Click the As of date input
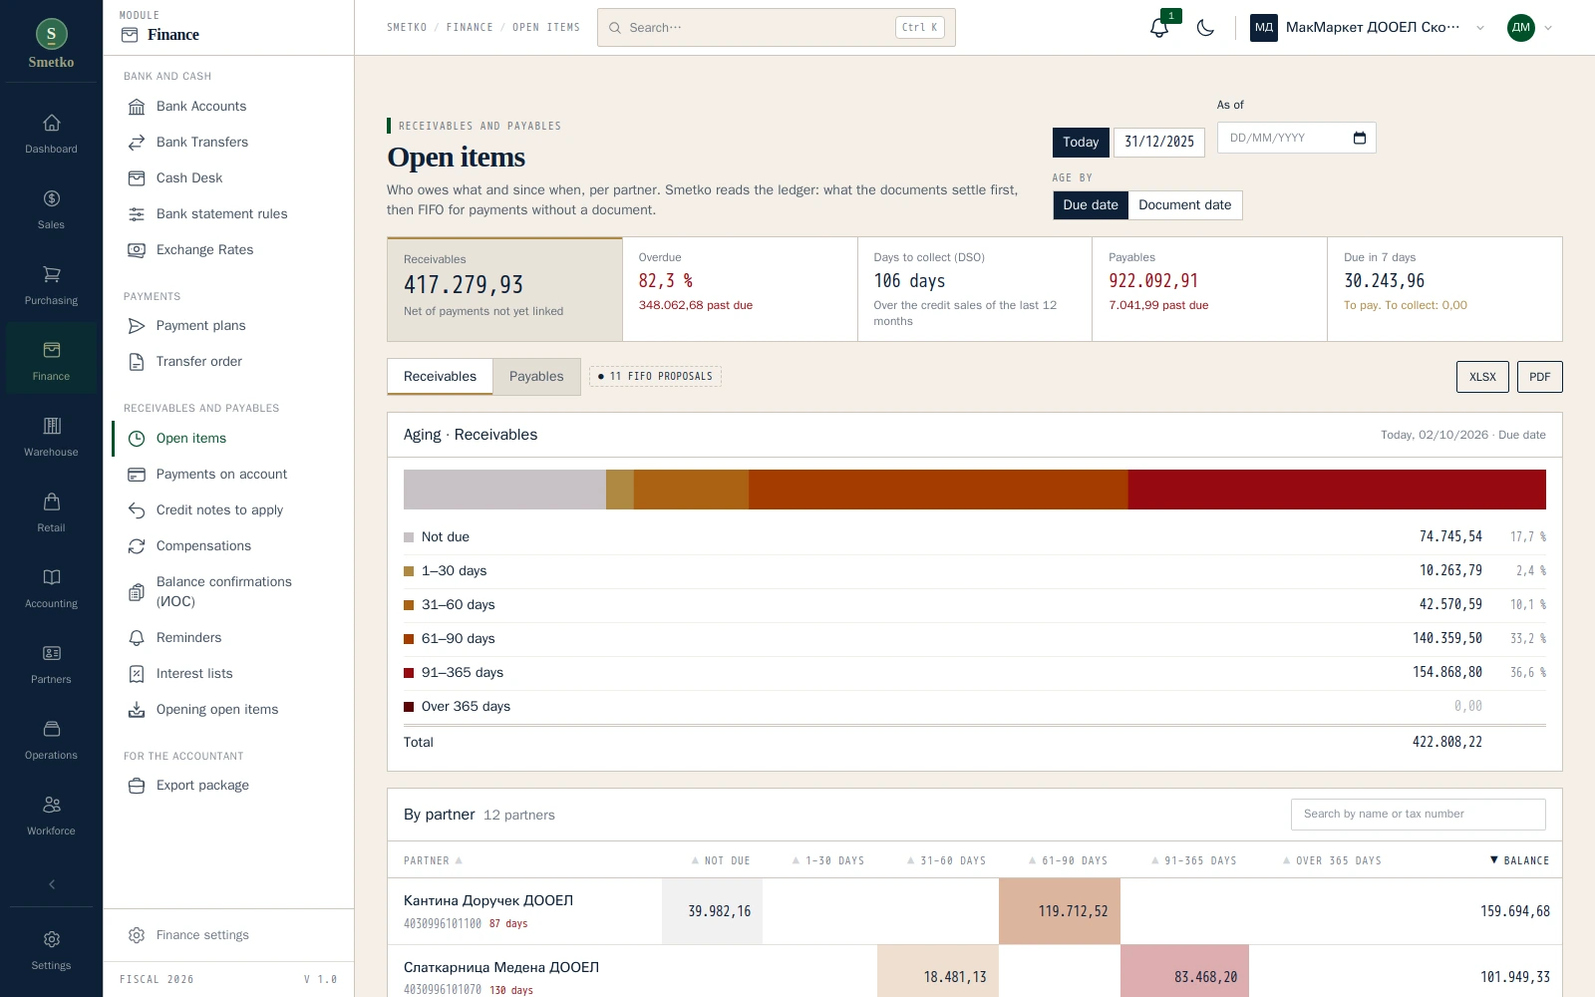Screen dimensions: 1595x997 click(1296, 138)
